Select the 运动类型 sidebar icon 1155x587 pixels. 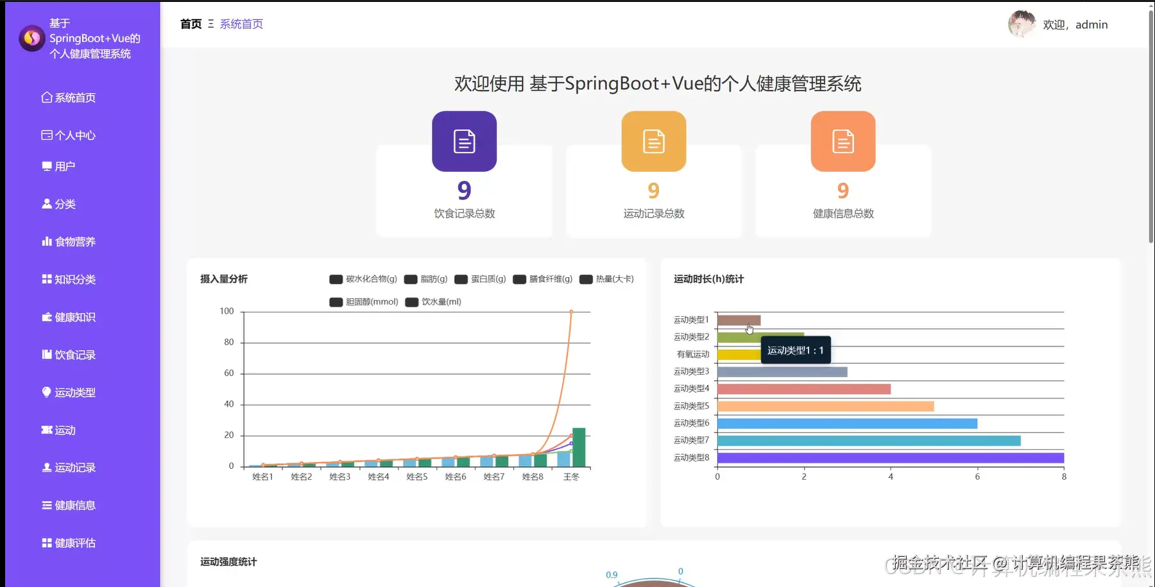46,392
